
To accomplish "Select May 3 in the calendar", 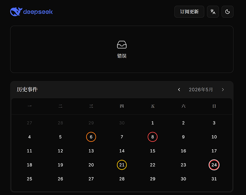I will (x=214, y=123).
